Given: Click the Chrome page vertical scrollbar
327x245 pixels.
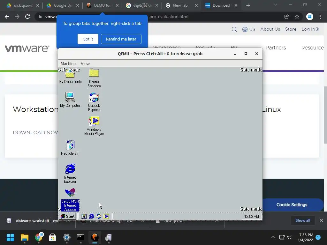Looking at the screenshot, I should [x=325, y=115].
